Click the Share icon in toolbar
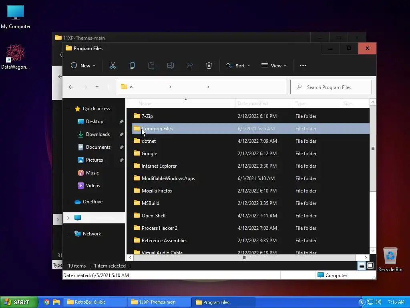 point(190,65)
